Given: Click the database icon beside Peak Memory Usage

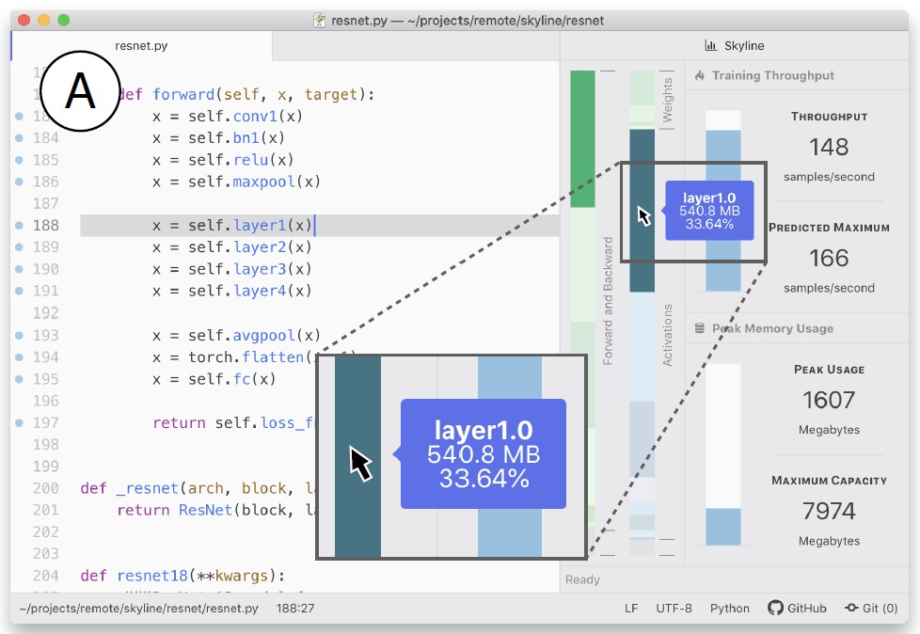Looking at the screenshot, I should tap(699, 328).
